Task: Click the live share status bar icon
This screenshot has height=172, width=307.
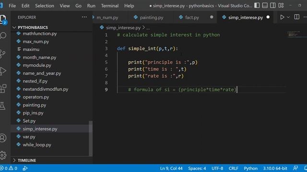Action: [25, 168]
